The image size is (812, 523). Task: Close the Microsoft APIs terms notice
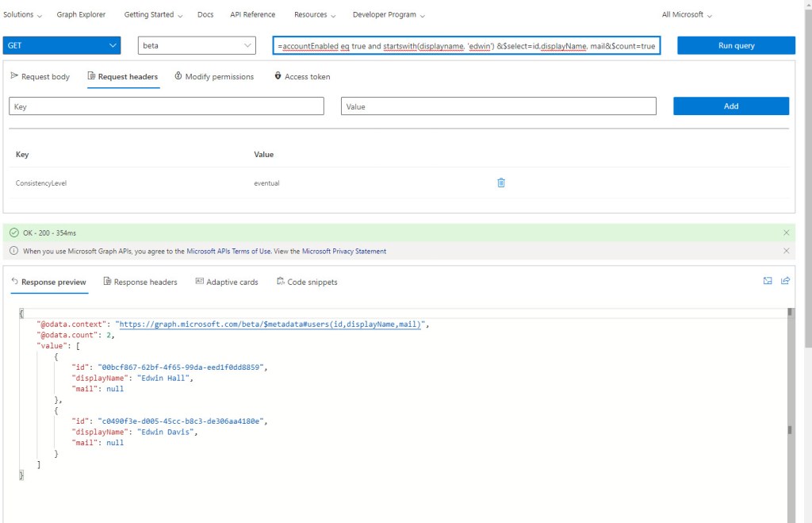coord(786,251)
